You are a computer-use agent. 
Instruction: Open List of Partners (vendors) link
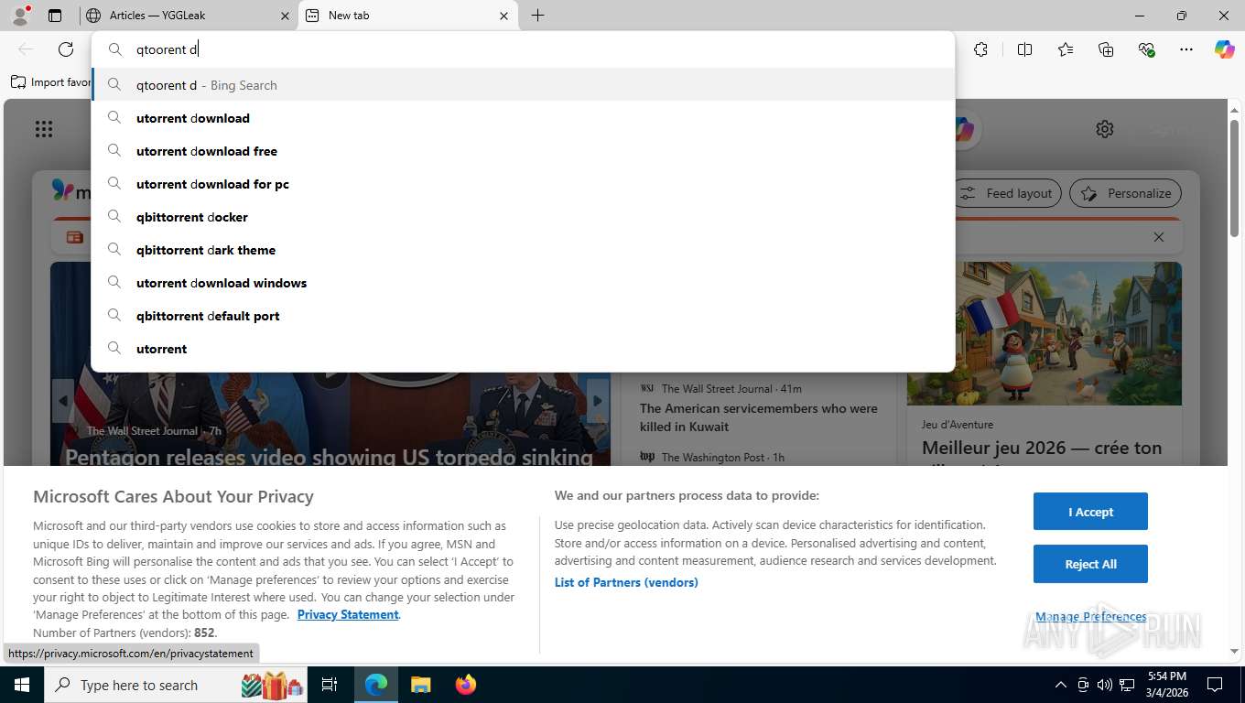pos(626,582)
